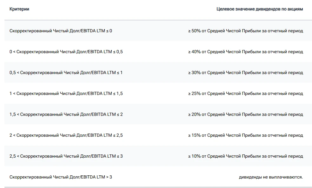Screen dimensions: 312x188
Task: Select the '≥ 10% от Средней Чистой Прибыли' cell
Action: coord(246,156)
